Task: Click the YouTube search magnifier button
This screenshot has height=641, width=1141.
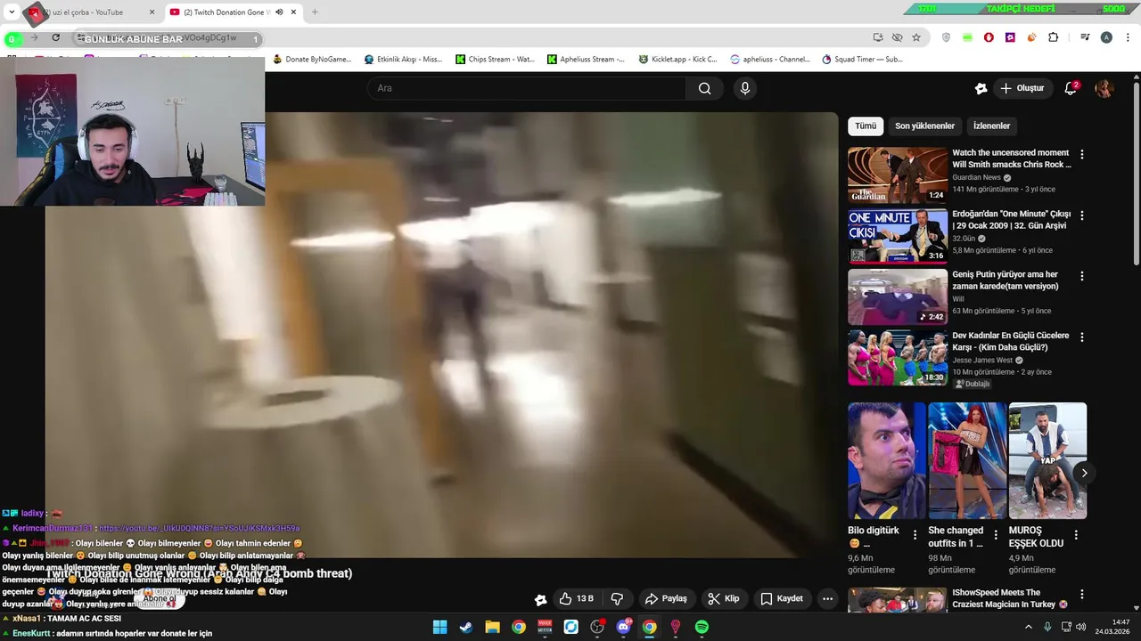Action: pyautogui.click(x=704, y=88)
